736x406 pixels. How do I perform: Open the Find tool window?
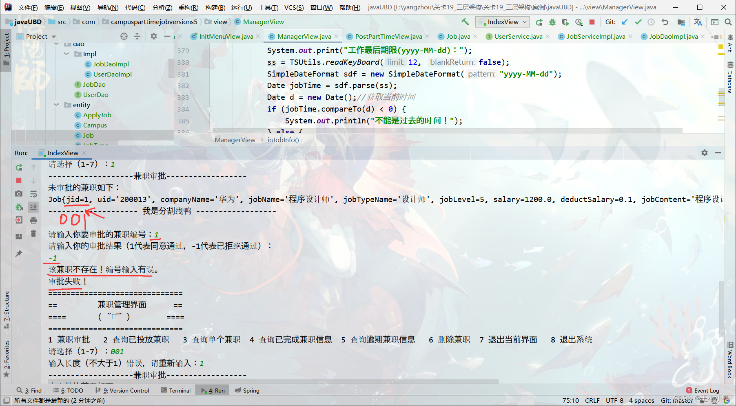[x=29, y=390]
